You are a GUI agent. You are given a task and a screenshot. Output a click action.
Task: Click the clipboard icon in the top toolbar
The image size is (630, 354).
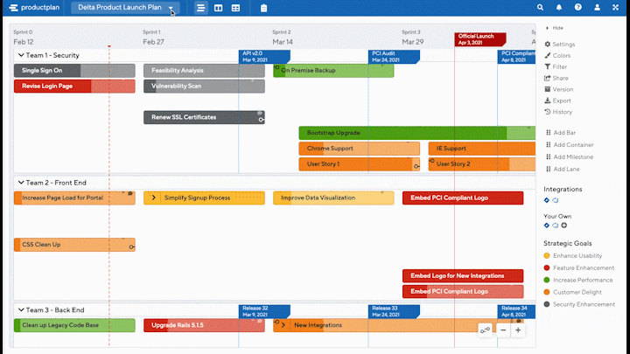coord(264,8)
